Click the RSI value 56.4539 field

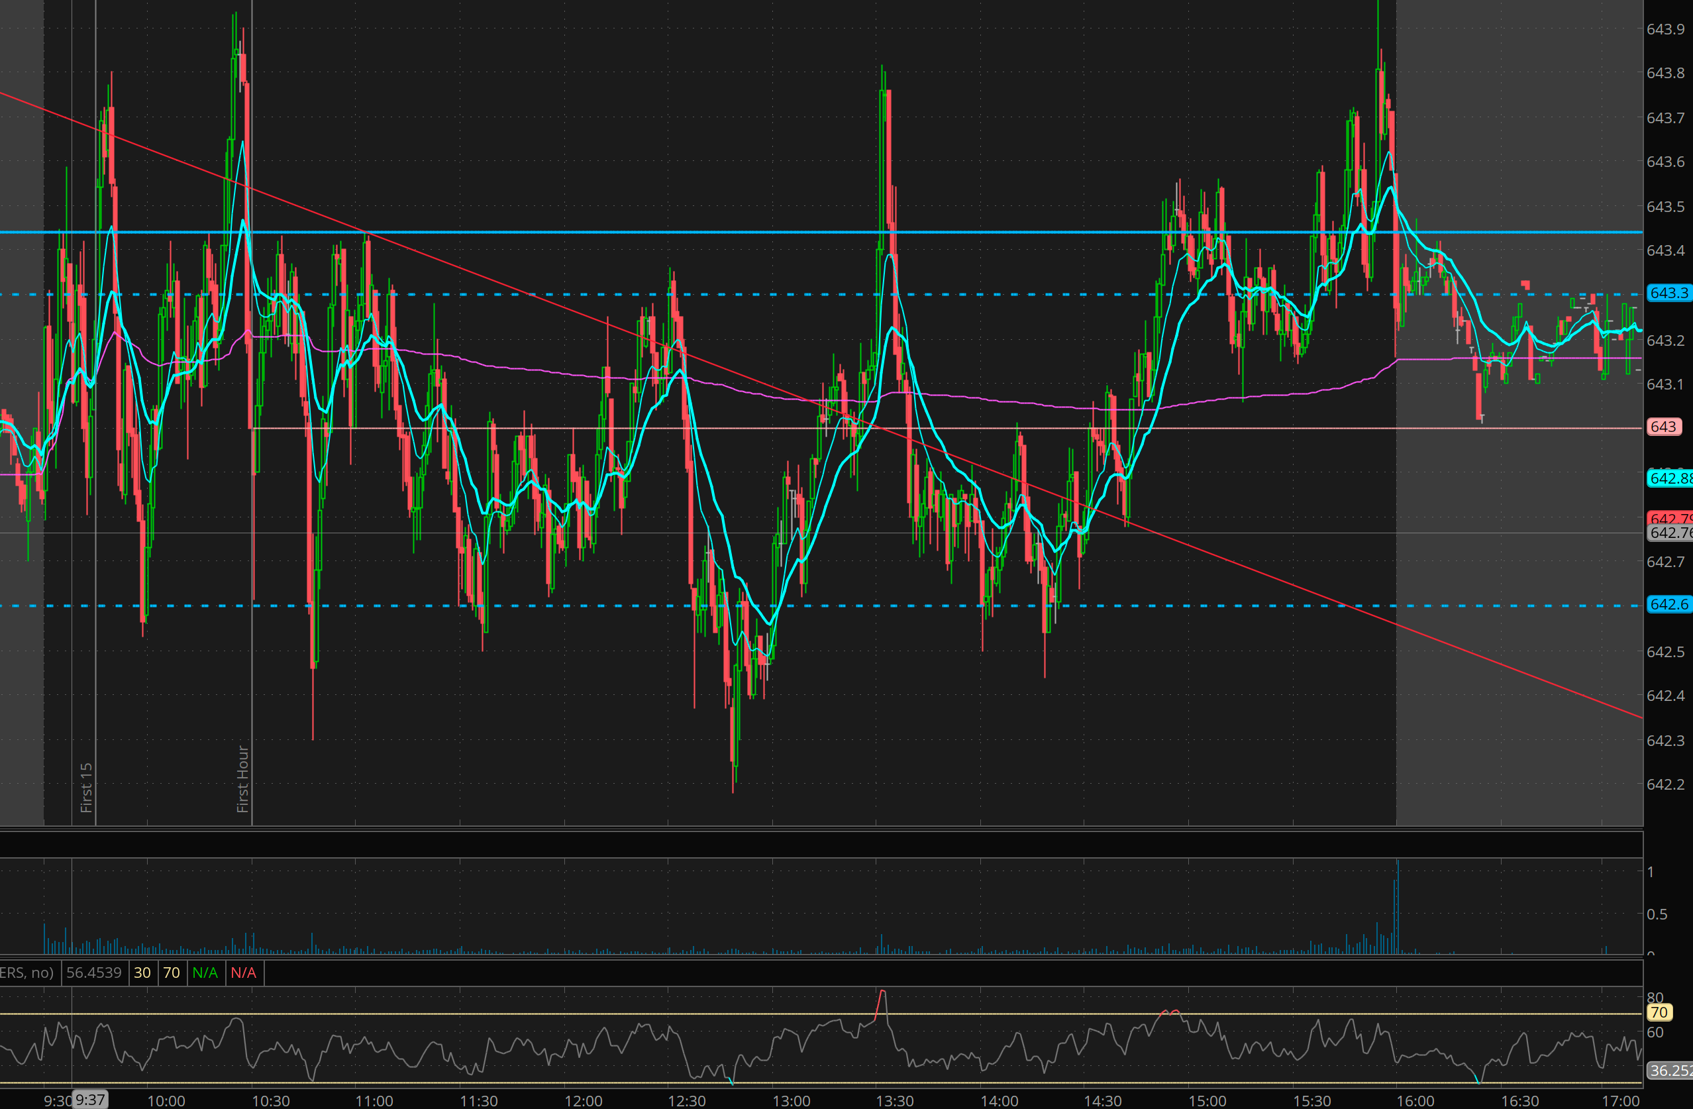[93, 973]
